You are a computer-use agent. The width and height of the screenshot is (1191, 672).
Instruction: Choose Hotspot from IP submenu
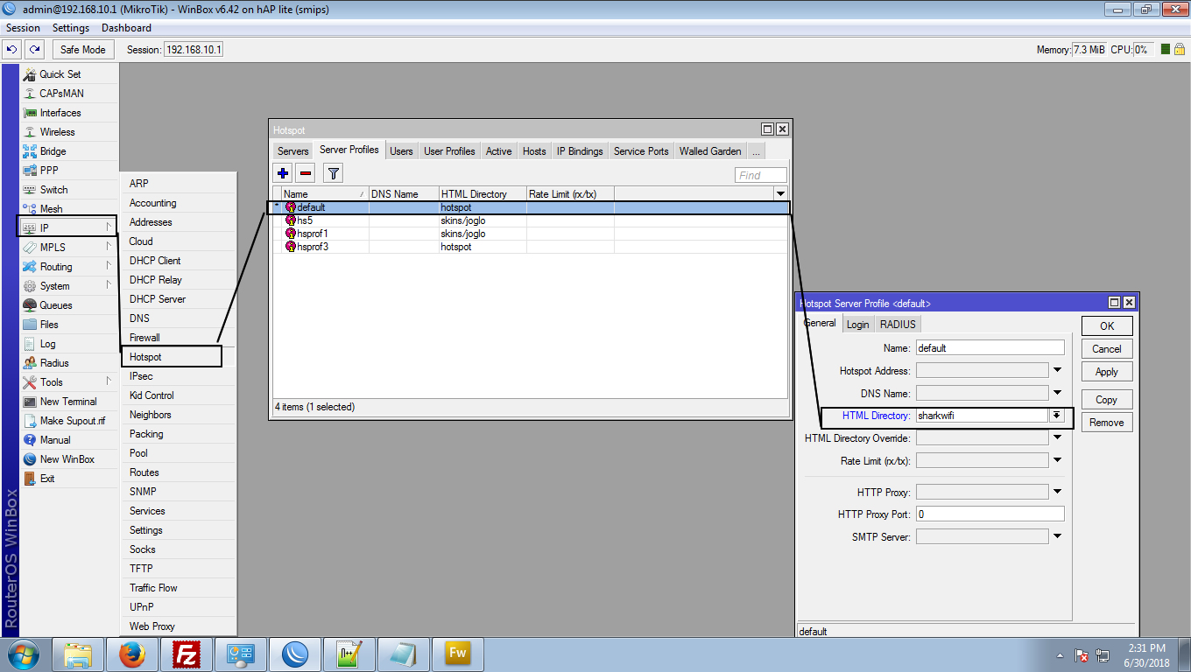coord(172,357)
